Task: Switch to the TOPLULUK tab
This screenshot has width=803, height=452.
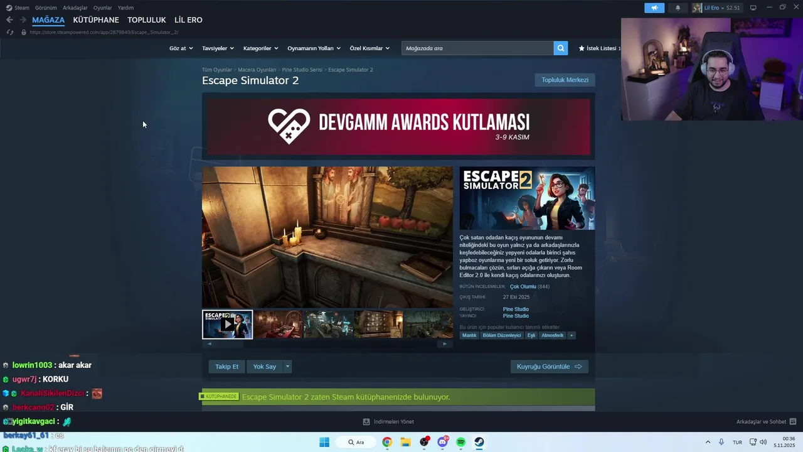Action: [x=147, y=20]
